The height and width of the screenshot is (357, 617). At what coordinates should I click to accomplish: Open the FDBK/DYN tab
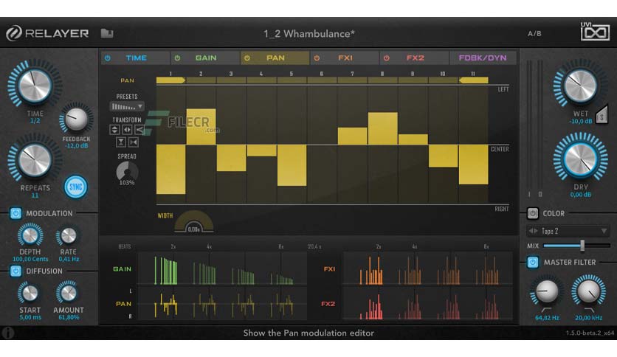[x=483, y=58]
